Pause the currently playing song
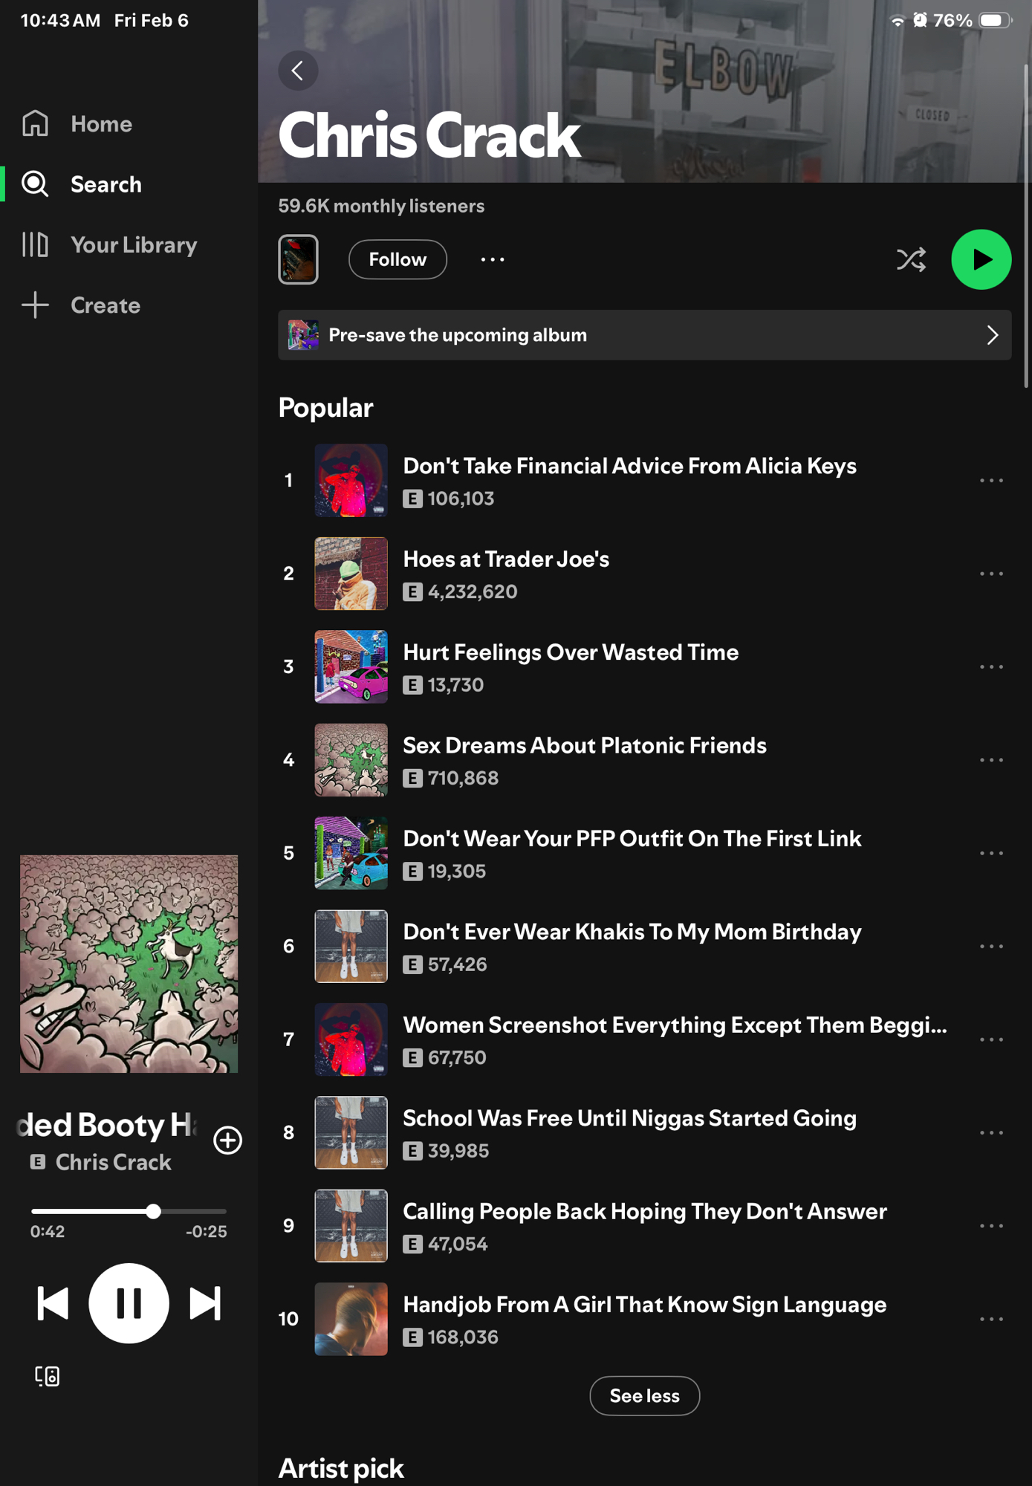 (x=129, y=1303)
